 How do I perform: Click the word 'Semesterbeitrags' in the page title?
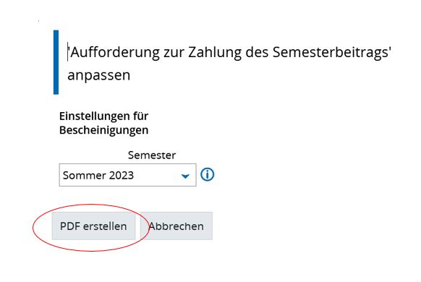(x=331, y=52)
